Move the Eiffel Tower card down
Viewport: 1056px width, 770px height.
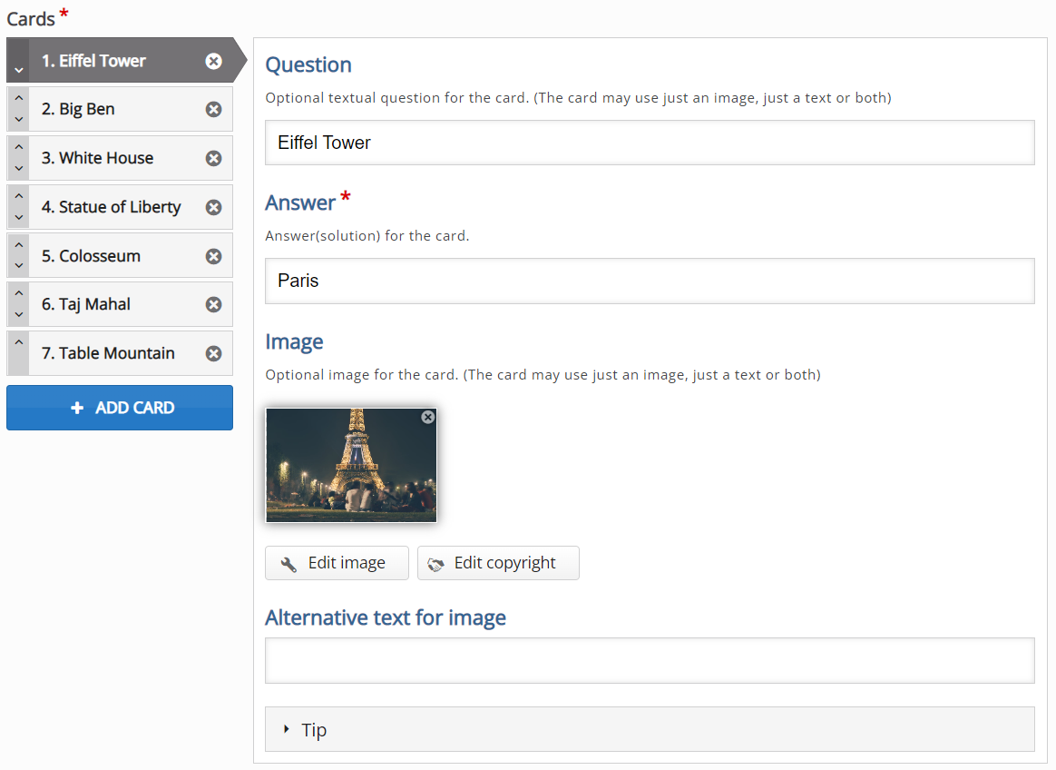click(x=19, y=70)
